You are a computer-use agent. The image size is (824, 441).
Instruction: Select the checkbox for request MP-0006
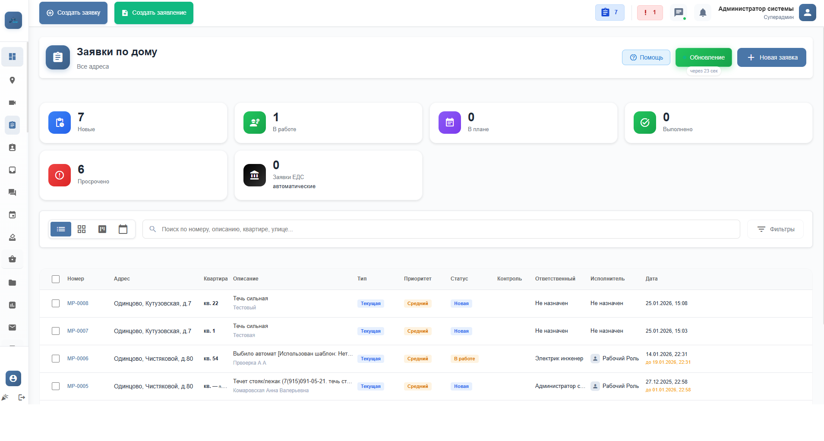click(56, 359)
